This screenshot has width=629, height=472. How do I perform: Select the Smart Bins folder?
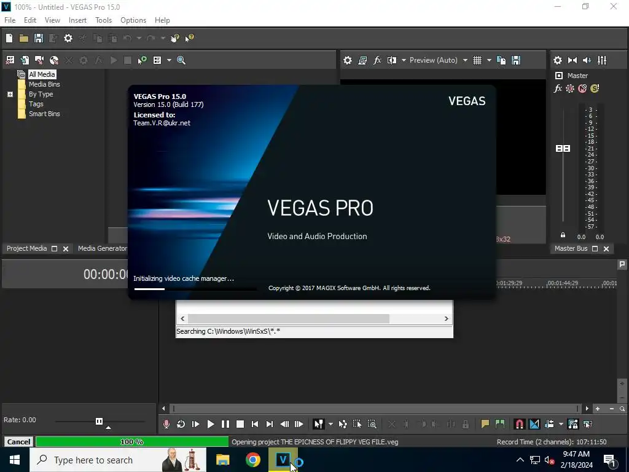tap(44, 114)
